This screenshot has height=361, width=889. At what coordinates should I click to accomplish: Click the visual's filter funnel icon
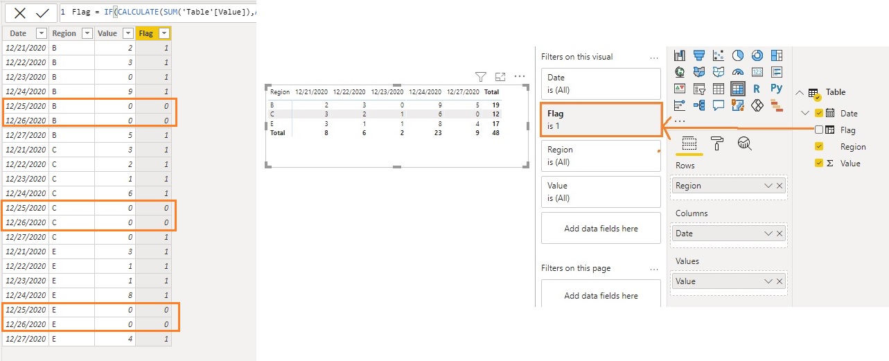pyautogui.click(x=481, y=77)
